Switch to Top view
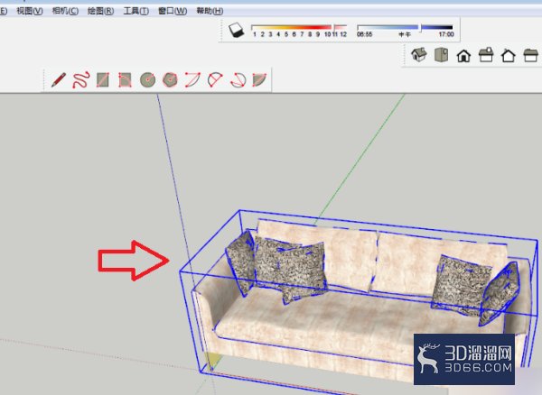The width and height of the screenshot is (542, 395). coord(442,55)
